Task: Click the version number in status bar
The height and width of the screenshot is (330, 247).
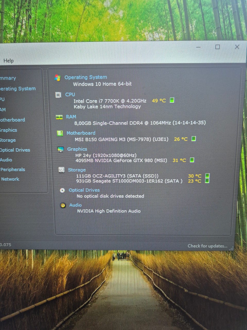Action: [6, 245]
